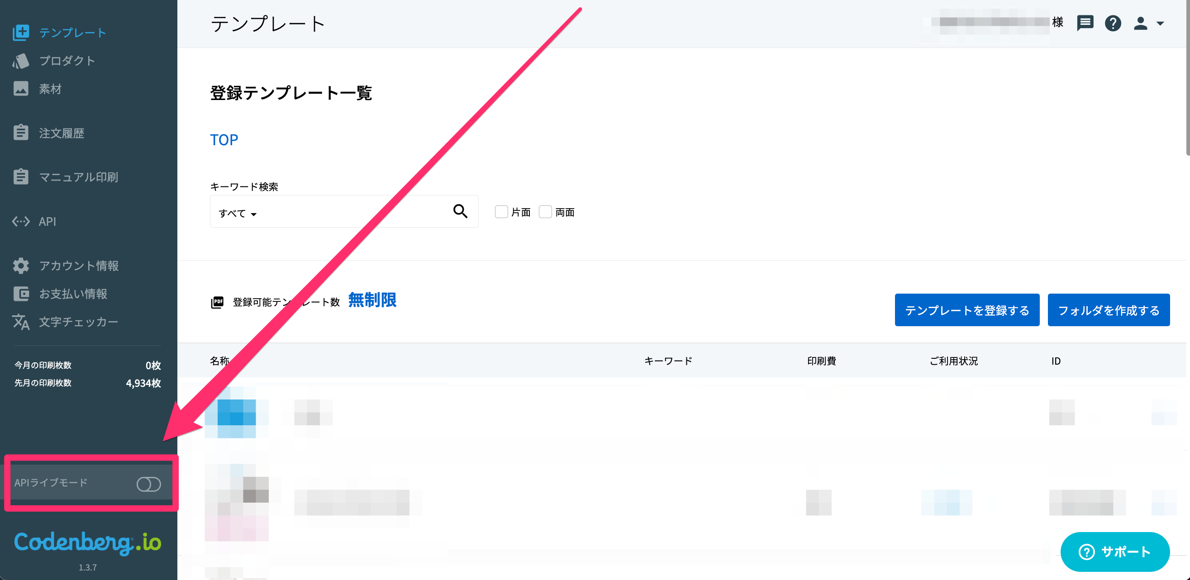Click the テンプレートを登録する button
The width and height of the screenshot is (1190, 580).
(x=967, y=310)
